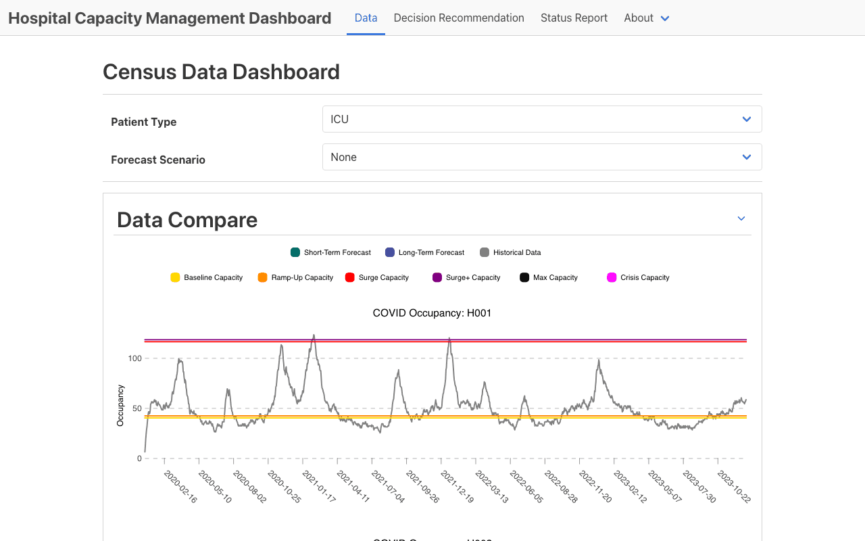Open the Patient Type ICU dropdown

[542, 119]
